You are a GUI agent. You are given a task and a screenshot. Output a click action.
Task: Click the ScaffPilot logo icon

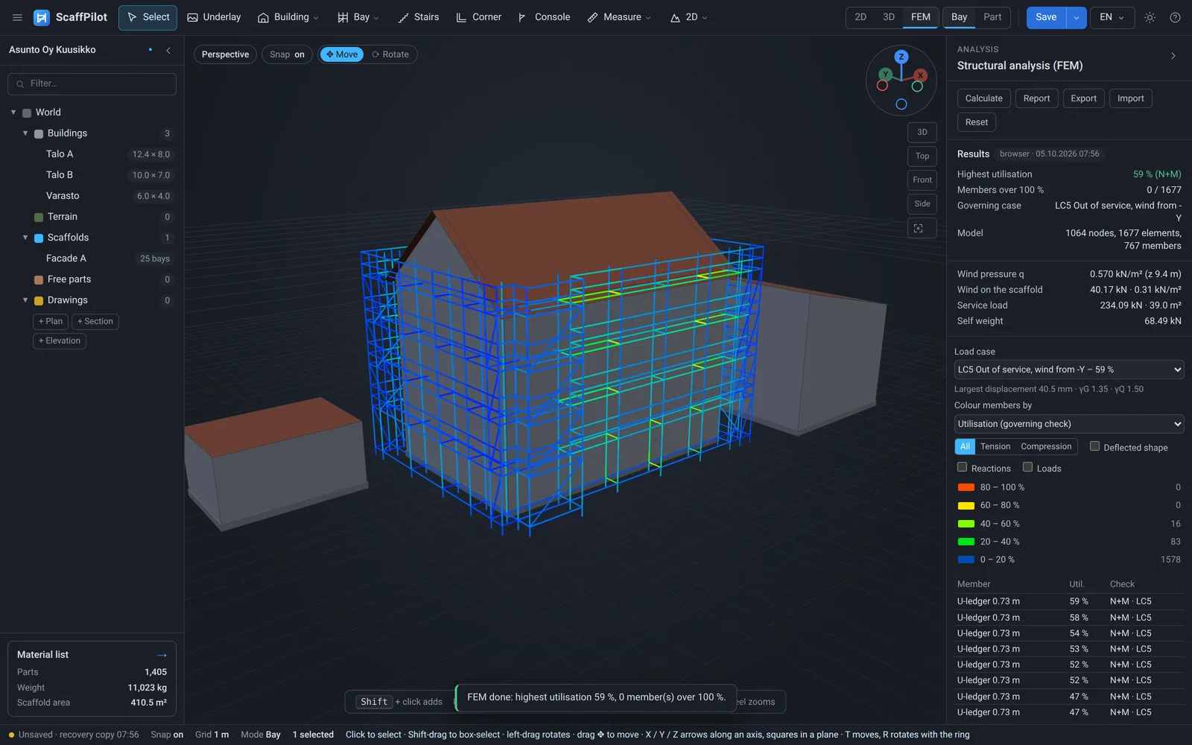(42, 17)
